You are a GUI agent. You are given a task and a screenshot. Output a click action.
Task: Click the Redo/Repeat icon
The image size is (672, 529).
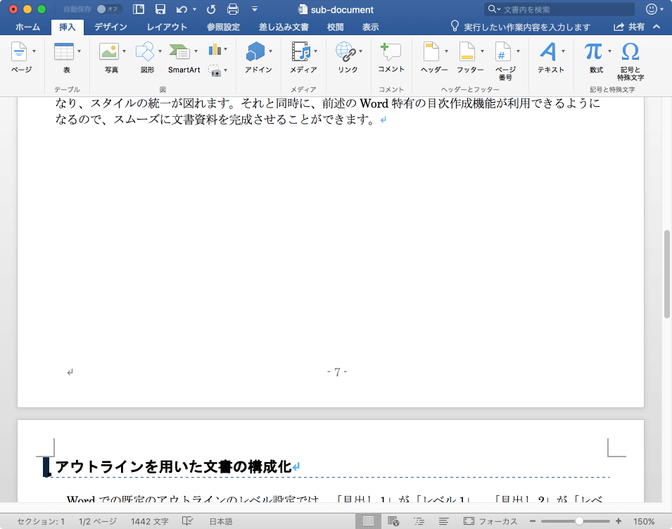coord(211,9)
